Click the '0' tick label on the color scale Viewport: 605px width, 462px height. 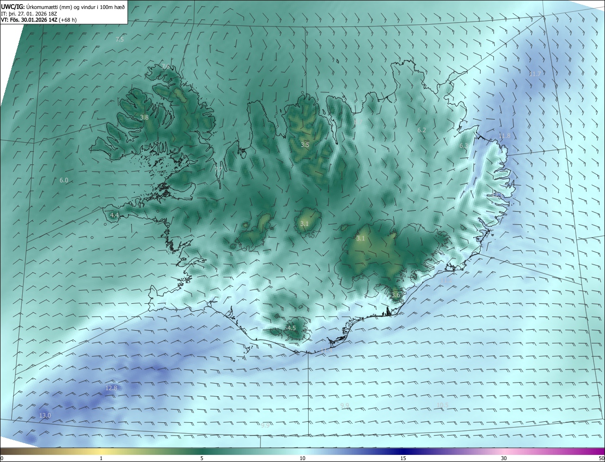pyautogui.click(x=2, y=458)
